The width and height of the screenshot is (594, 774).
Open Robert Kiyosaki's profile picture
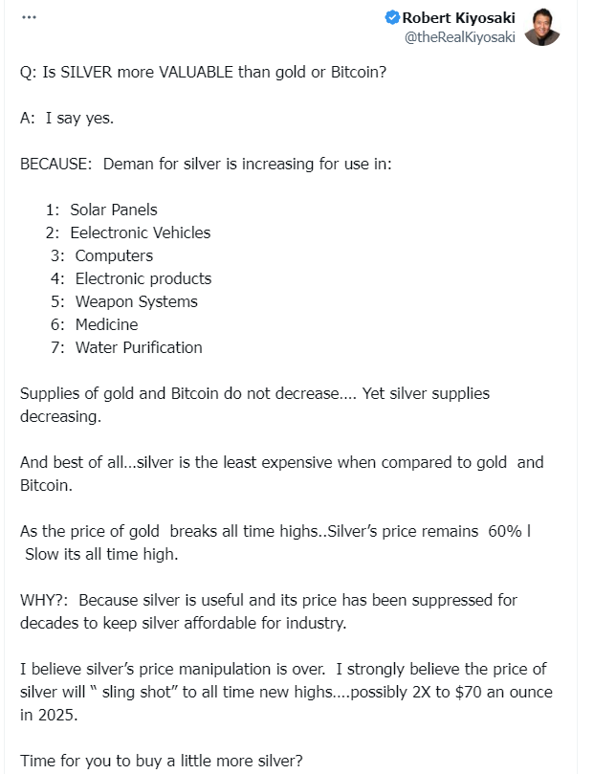coord(541,28)
